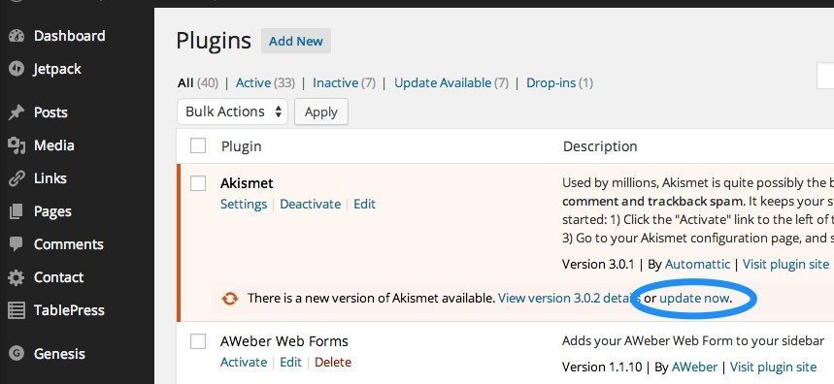Image resolution: width=834 pixels, height=384 pixels.
Task: Open the Contact menu item
Action: click(x=58, y=277)
